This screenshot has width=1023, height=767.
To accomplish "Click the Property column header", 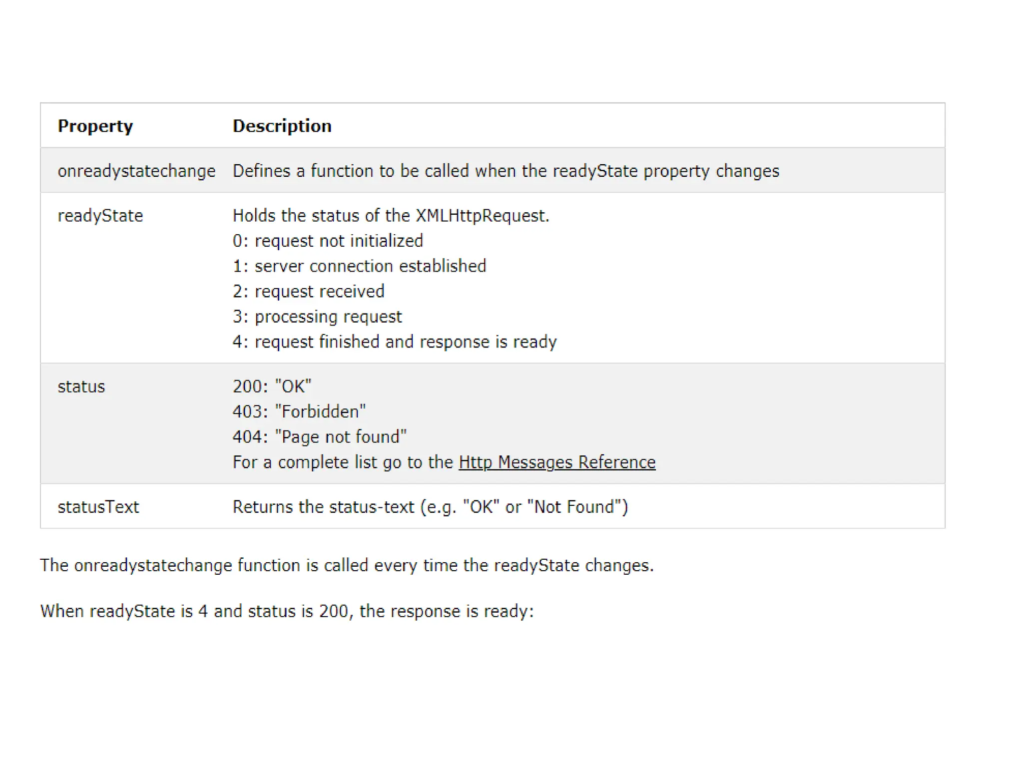I will (95, 126).
